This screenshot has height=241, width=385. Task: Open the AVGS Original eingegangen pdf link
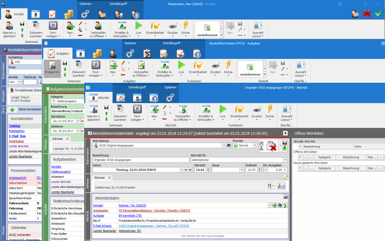click(154, 226)
